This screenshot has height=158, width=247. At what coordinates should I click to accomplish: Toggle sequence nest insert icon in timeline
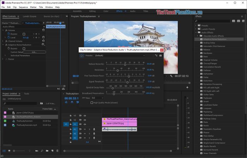66,102
